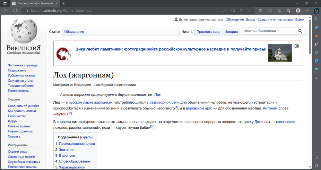
Task: Open Browser essentials heart icon
Action: click(289, 11)
